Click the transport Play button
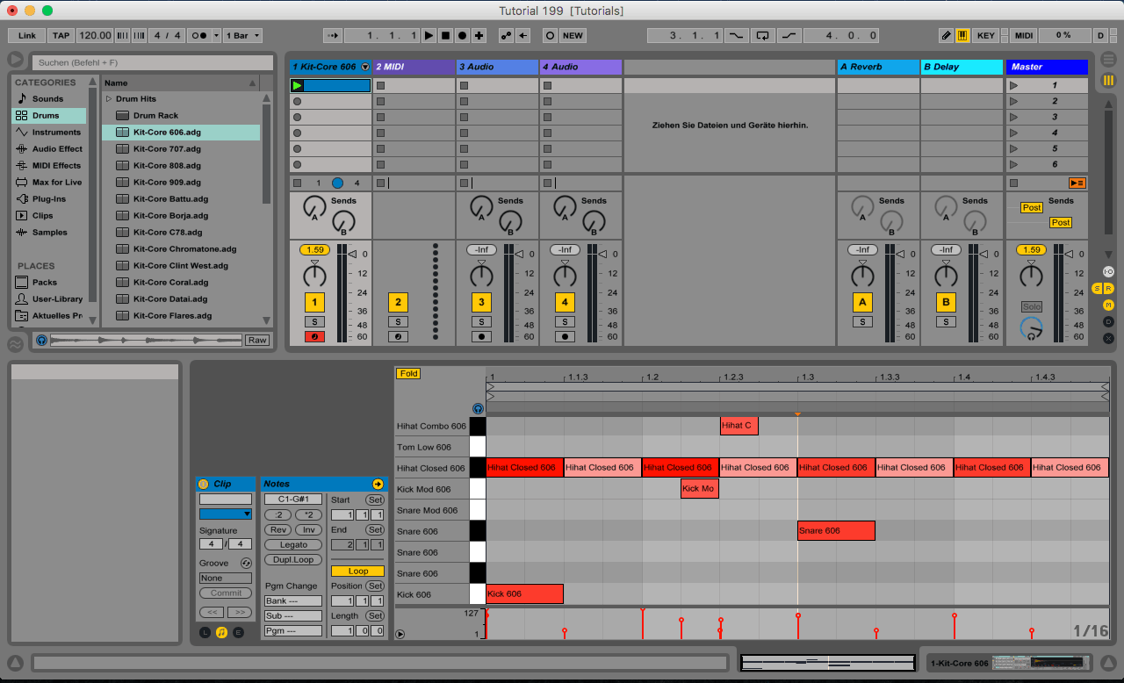The width and height of the screenshot is (1124, 683). (429, 36)
